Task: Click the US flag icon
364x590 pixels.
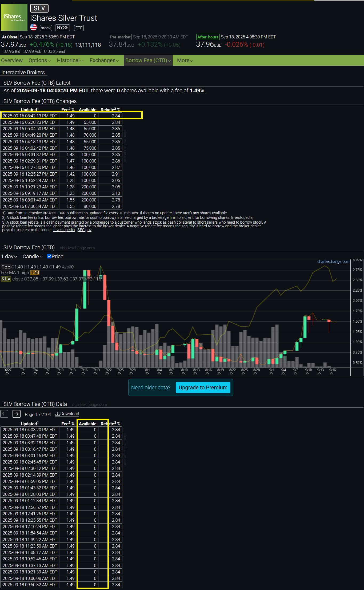Action: (x=33, y=27)
